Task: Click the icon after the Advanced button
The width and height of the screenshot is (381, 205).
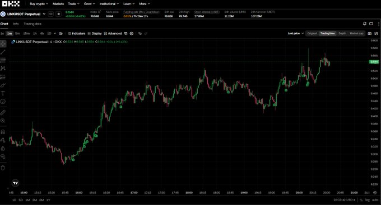Action: tap(126, 34)
